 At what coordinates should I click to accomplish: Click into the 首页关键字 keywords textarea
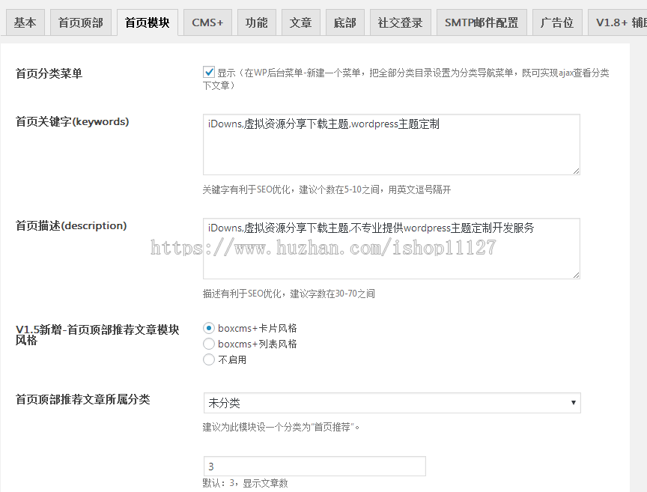[x=391, y=145]
